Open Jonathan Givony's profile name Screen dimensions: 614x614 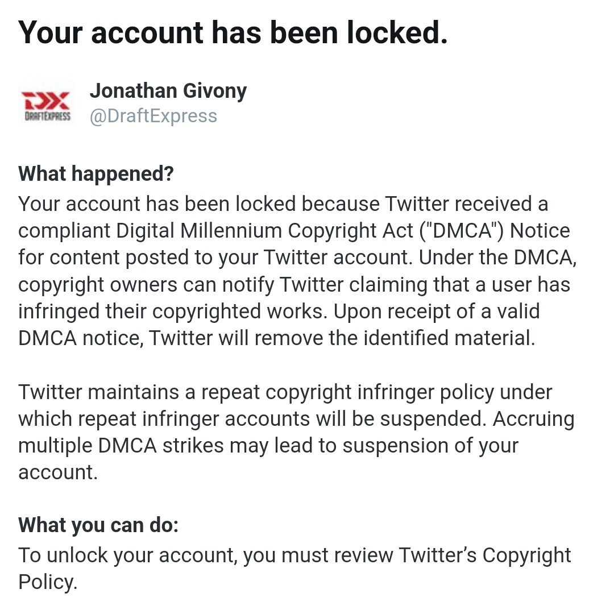(x=168, y=91)
